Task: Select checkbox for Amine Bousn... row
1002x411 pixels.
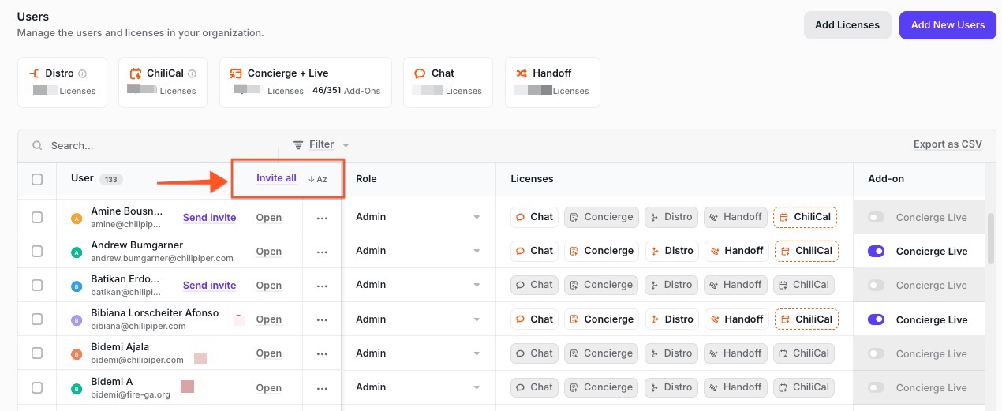Action: click(37, 217)
